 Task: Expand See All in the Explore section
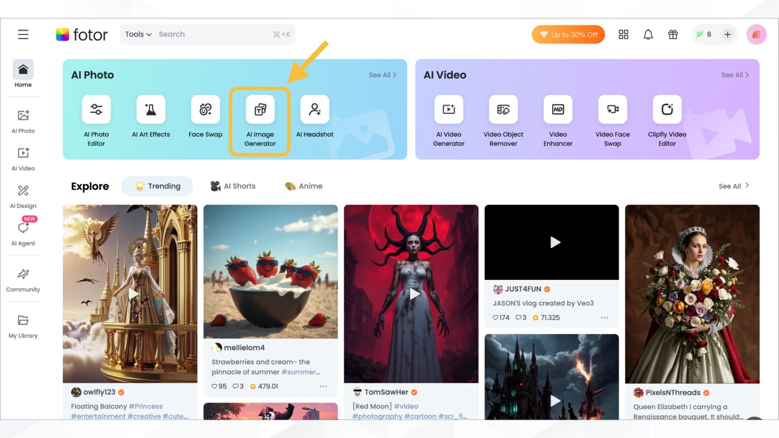tap(733, 186)
